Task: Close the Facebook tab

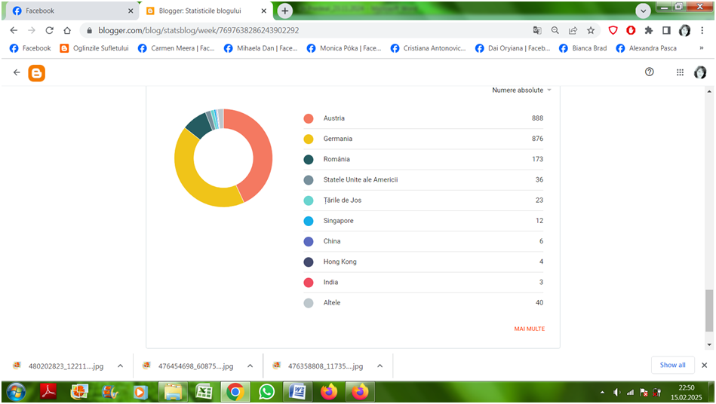Action: [x=131, y=11]
